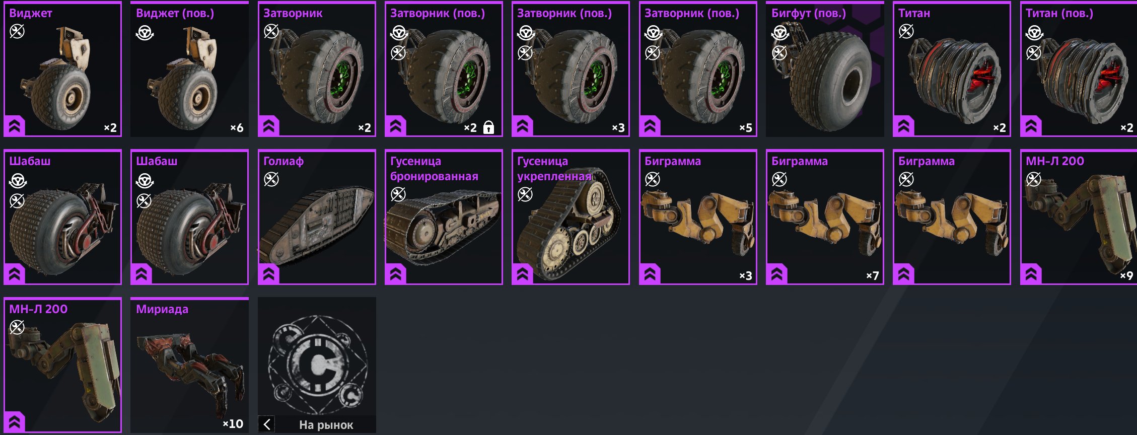Image resolution: width=1137 pixels, height=435 pixels.
Task: Click the crossed-wheel icon on МН-Л 200 with ×9
Action: click(x=1034, y=179)
